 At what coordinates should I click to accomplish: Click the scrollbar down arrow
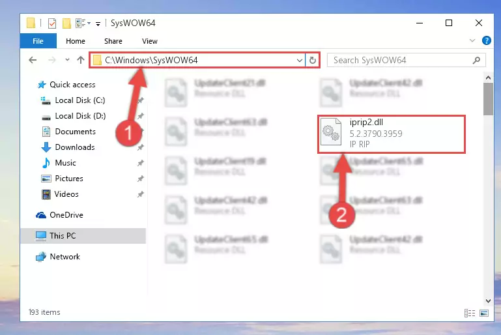(488, 301)
